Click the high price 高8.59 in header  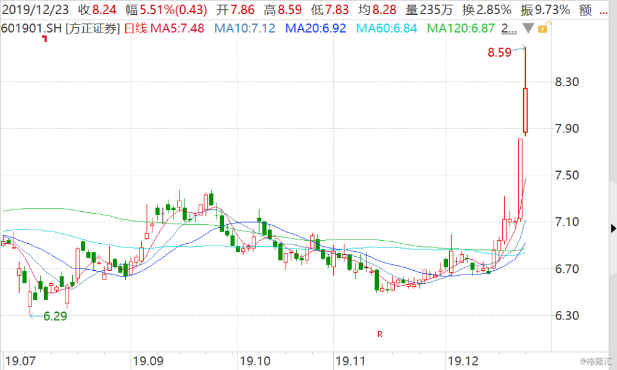(283, 10)
